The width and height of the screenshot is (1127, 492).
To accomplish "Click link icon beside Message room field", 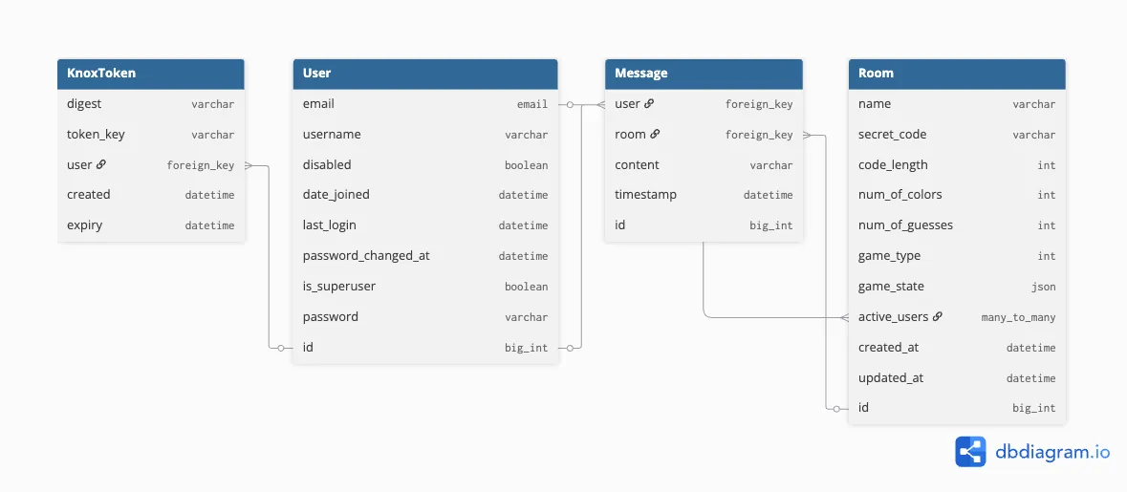I will (x=655, y=135).
